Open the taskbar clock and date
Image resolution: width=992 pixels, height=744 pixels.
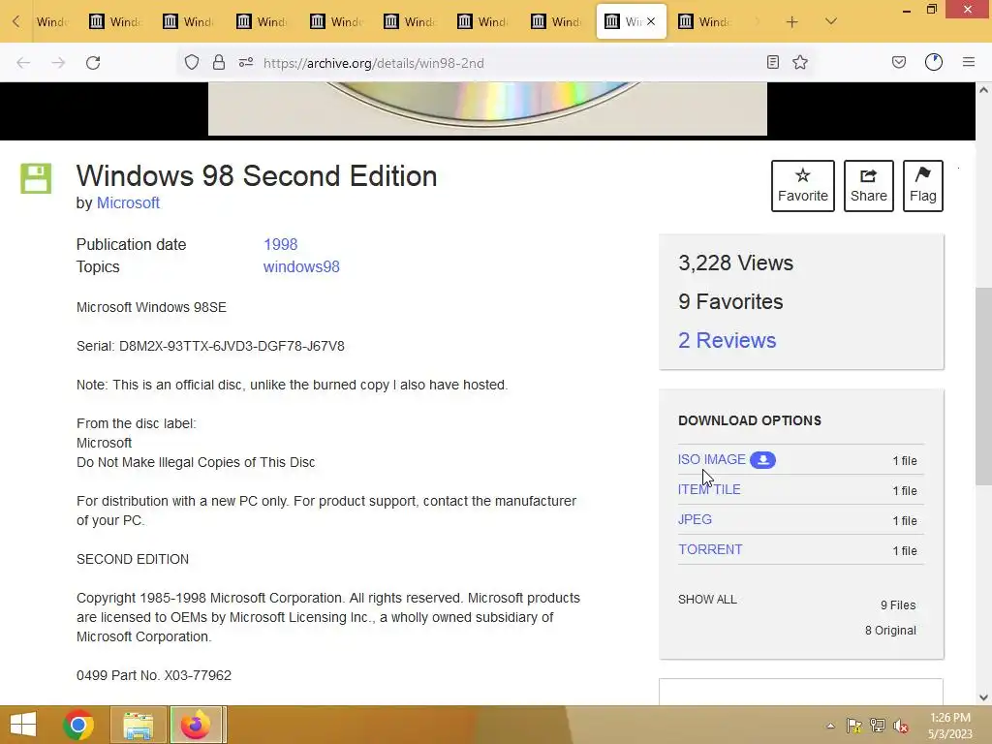tap(950, 726)
